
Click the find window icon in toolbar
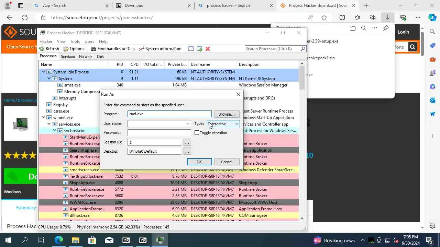[191, 49]
